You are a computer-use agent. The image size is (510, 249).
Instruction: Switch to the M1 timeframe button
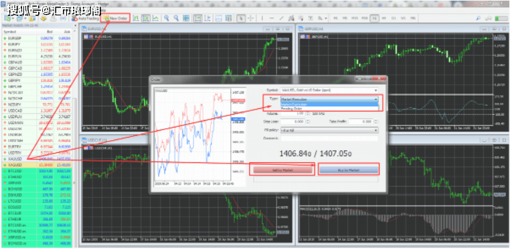pyautogui.click(x=336, y=18)
